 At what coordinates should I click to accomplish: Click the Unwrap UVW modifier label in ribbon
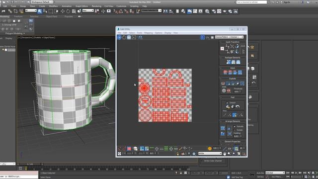point(9,25)
